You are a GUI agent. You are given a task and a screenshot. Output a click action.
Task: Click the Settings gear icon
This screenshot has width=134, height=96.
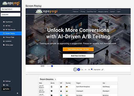pos(4,81)
